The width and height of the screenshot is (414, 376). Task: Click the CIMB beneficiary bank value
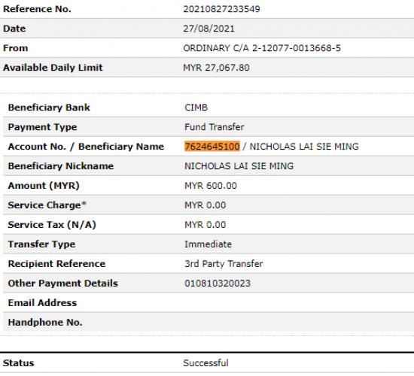[196, 108]
